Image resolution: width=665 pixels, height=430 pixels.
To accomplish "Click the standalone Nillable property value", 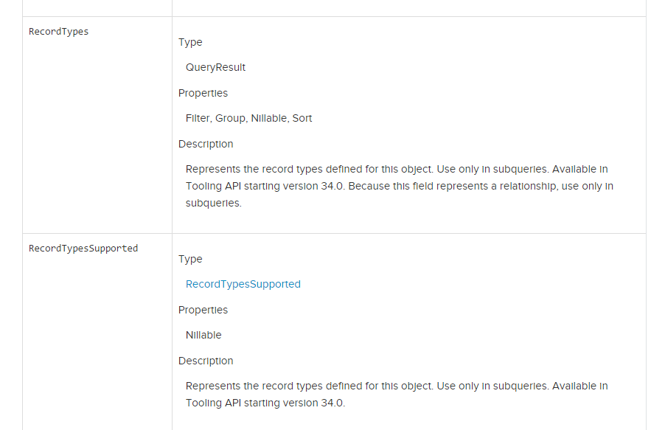I will click(x=203, y=335).
